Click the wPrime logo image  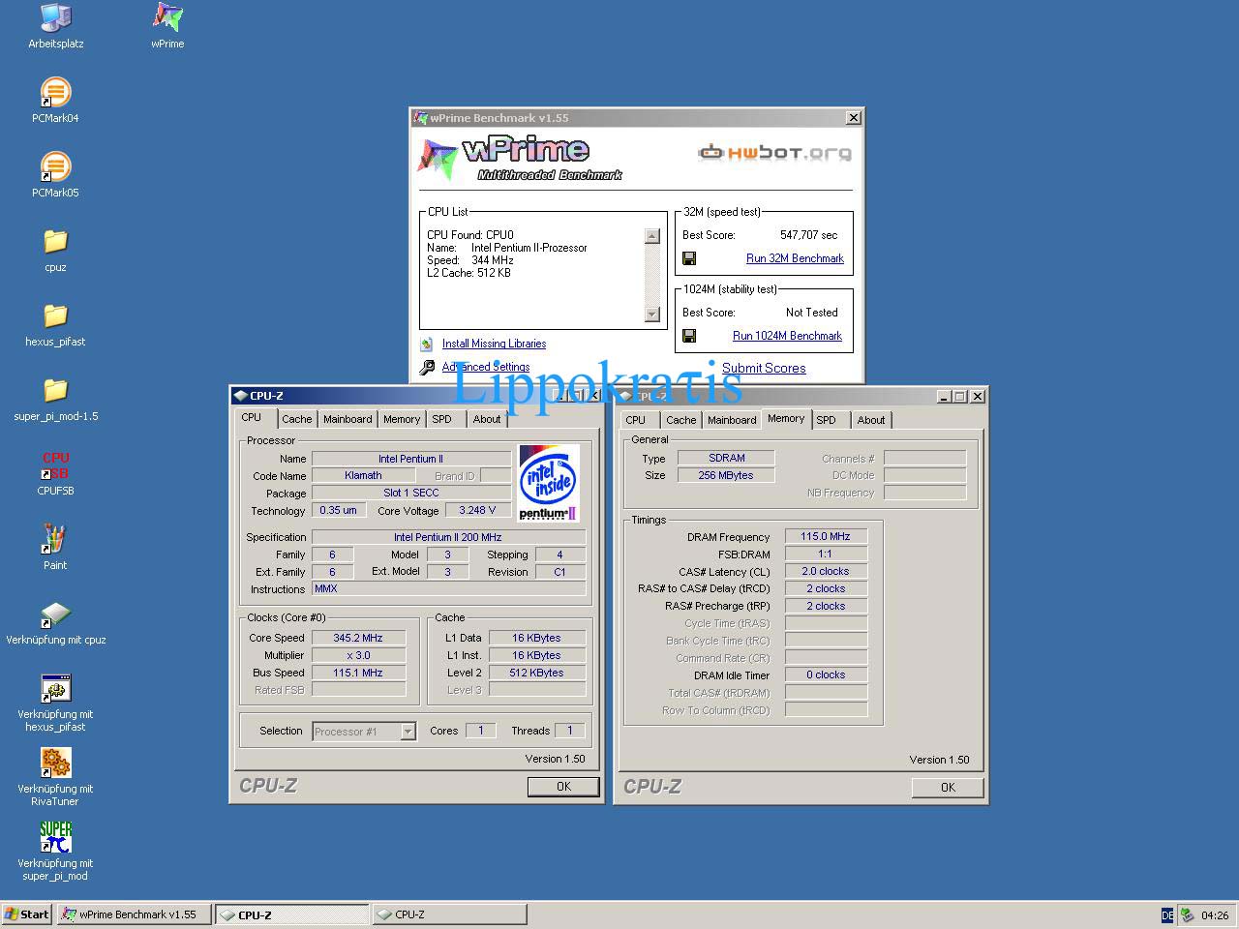[x=521, y=160]
